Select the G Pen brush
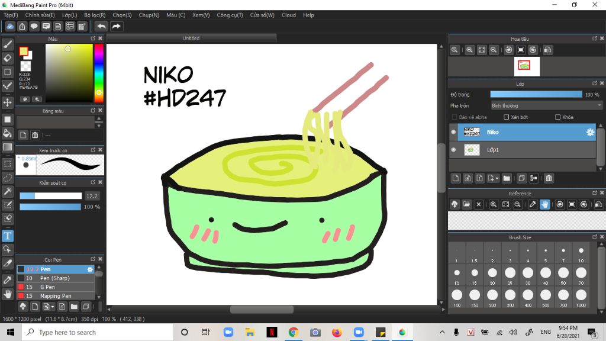This screenshot has height=341, width=606. 56,287
